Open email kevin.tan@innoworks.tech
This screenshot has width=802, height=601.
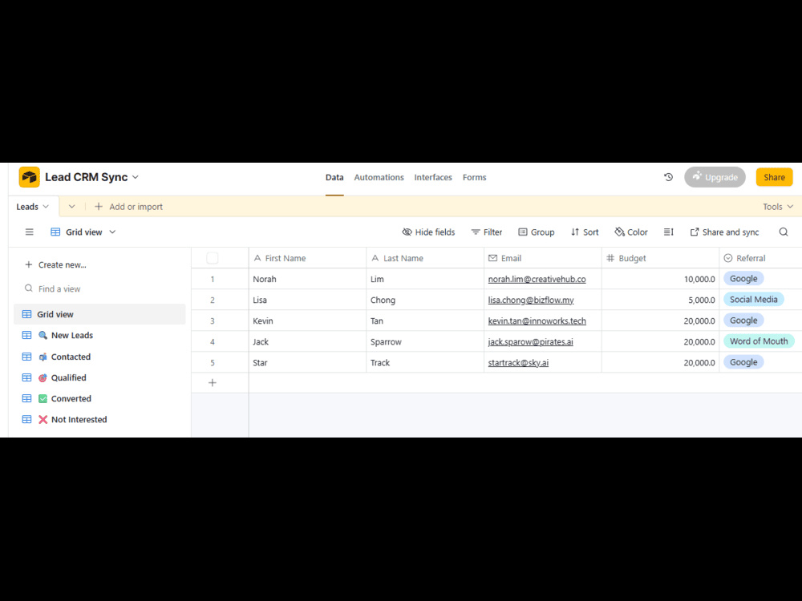pos(537,321)
